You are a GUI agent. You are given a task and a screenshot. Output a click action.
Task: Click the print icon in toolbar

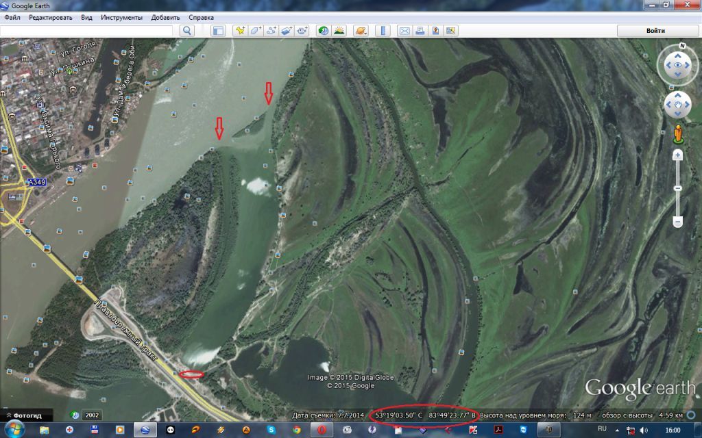(420, 31)
